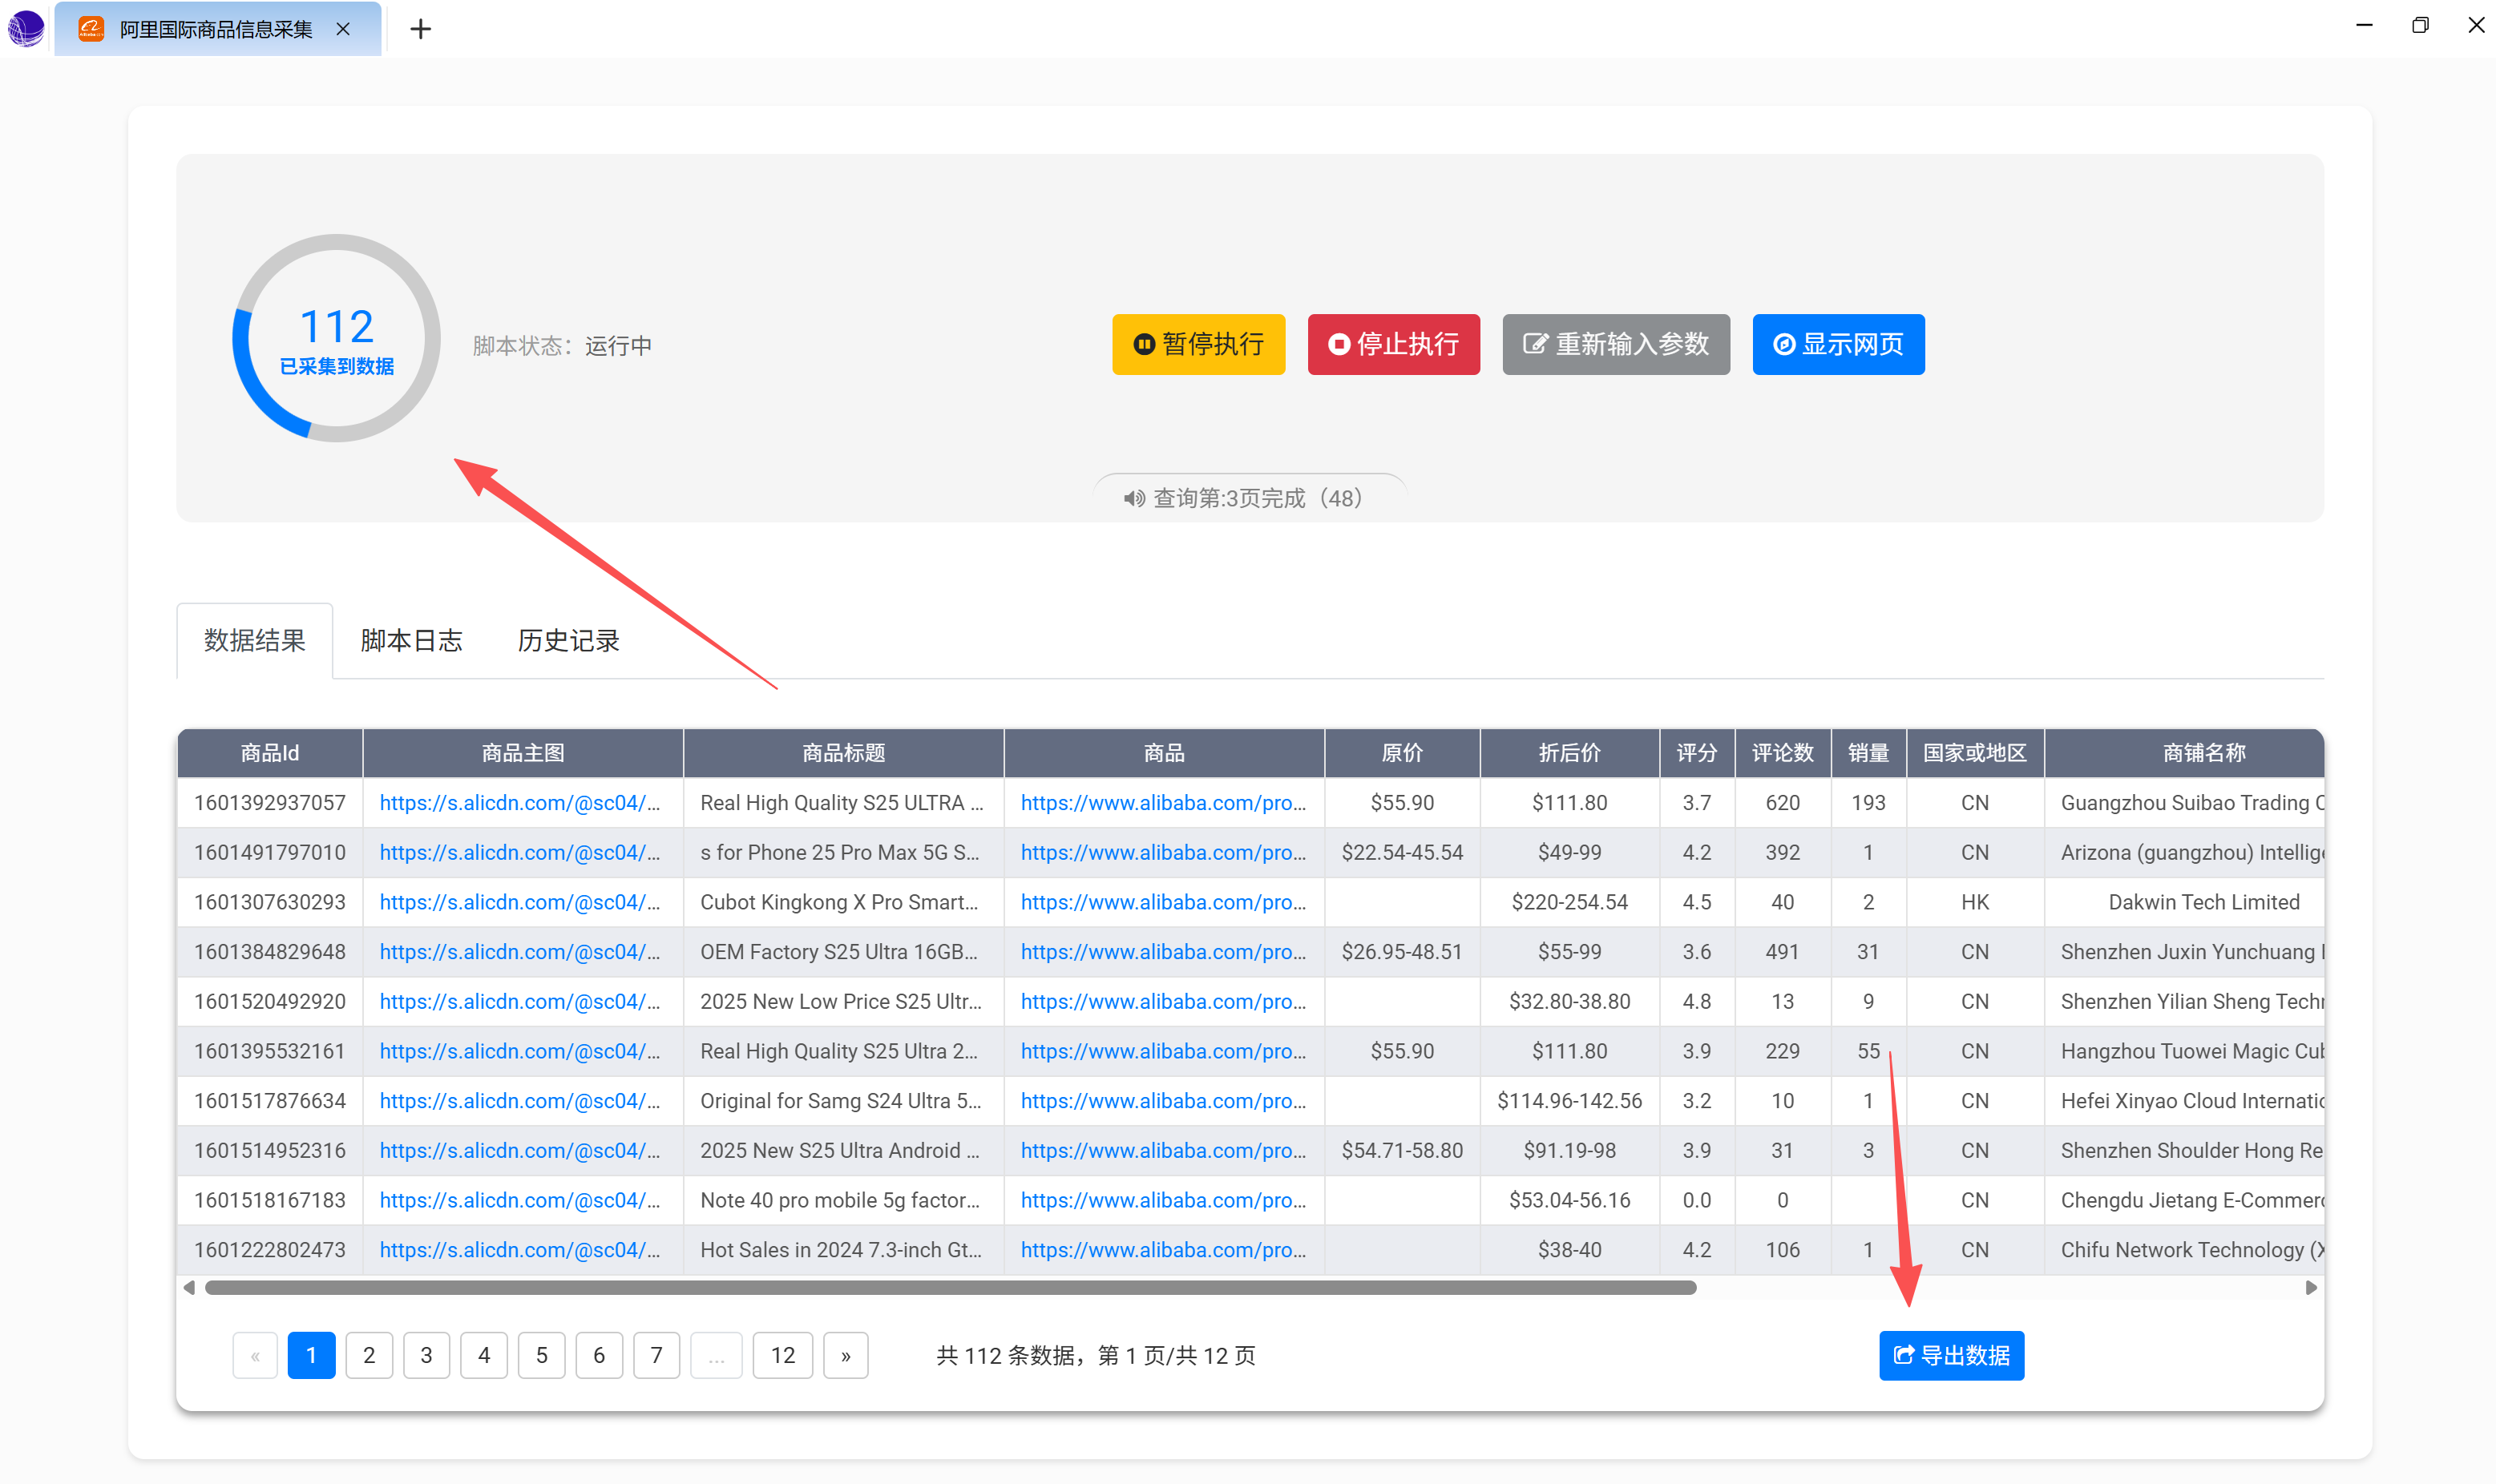2496x1484 pixels.
Task: Select title 'OEM Factory S25 Ultra 16GB...'
Action: pos(839,952)
